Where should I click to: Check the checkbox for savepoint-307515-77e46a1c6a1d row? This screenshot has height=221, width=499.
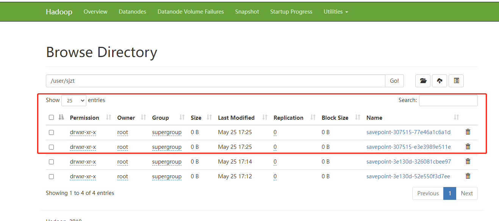(51, 132)
